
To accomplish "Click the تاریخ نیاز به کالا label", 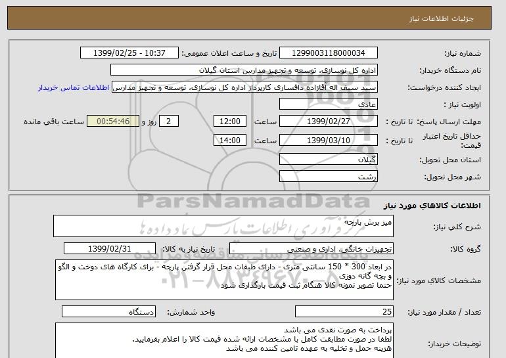I will click(x=189, y=250).
